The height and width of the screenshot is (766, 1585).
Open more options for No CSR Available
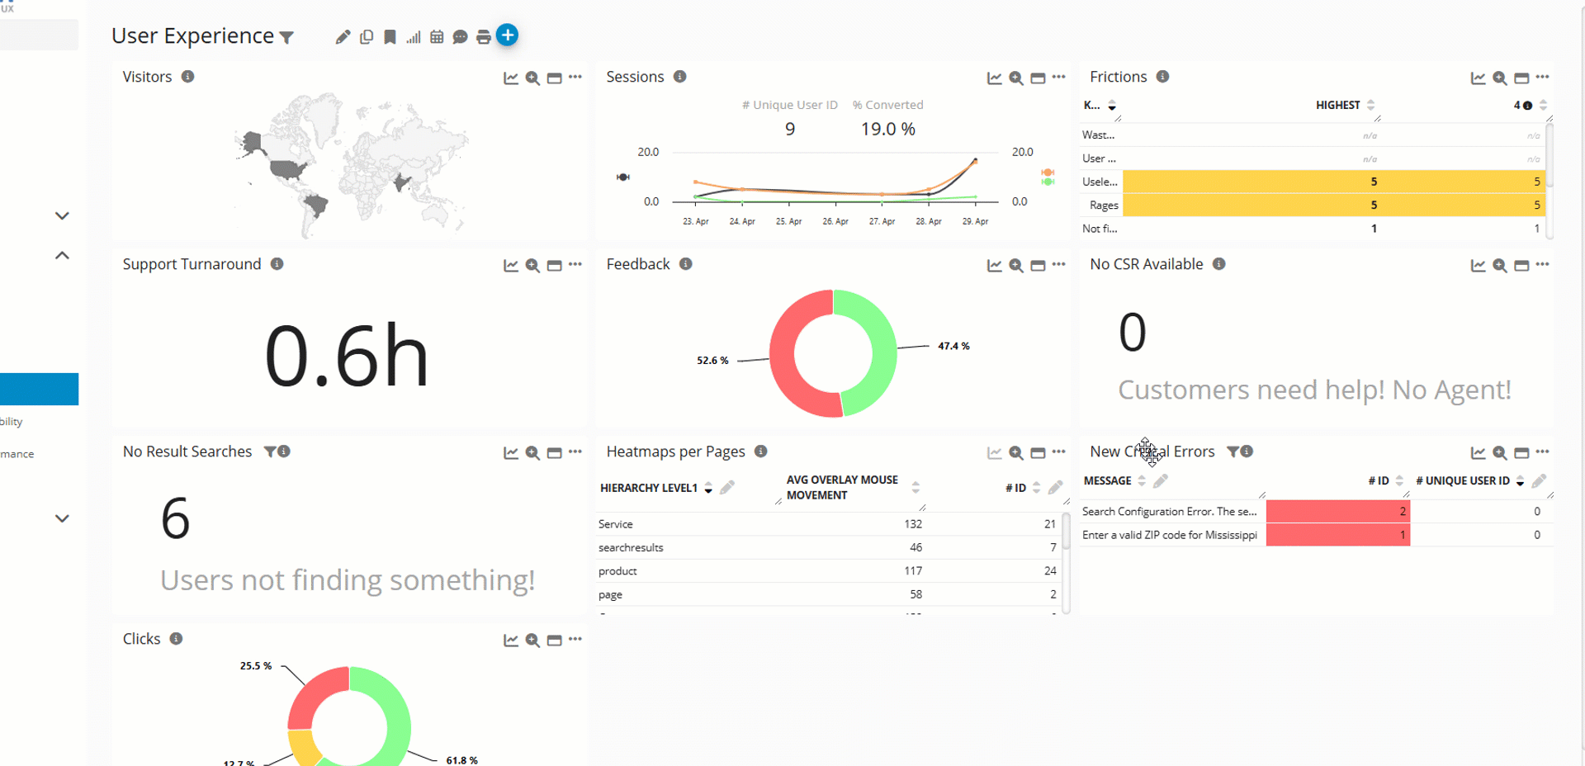point(1543,265)
